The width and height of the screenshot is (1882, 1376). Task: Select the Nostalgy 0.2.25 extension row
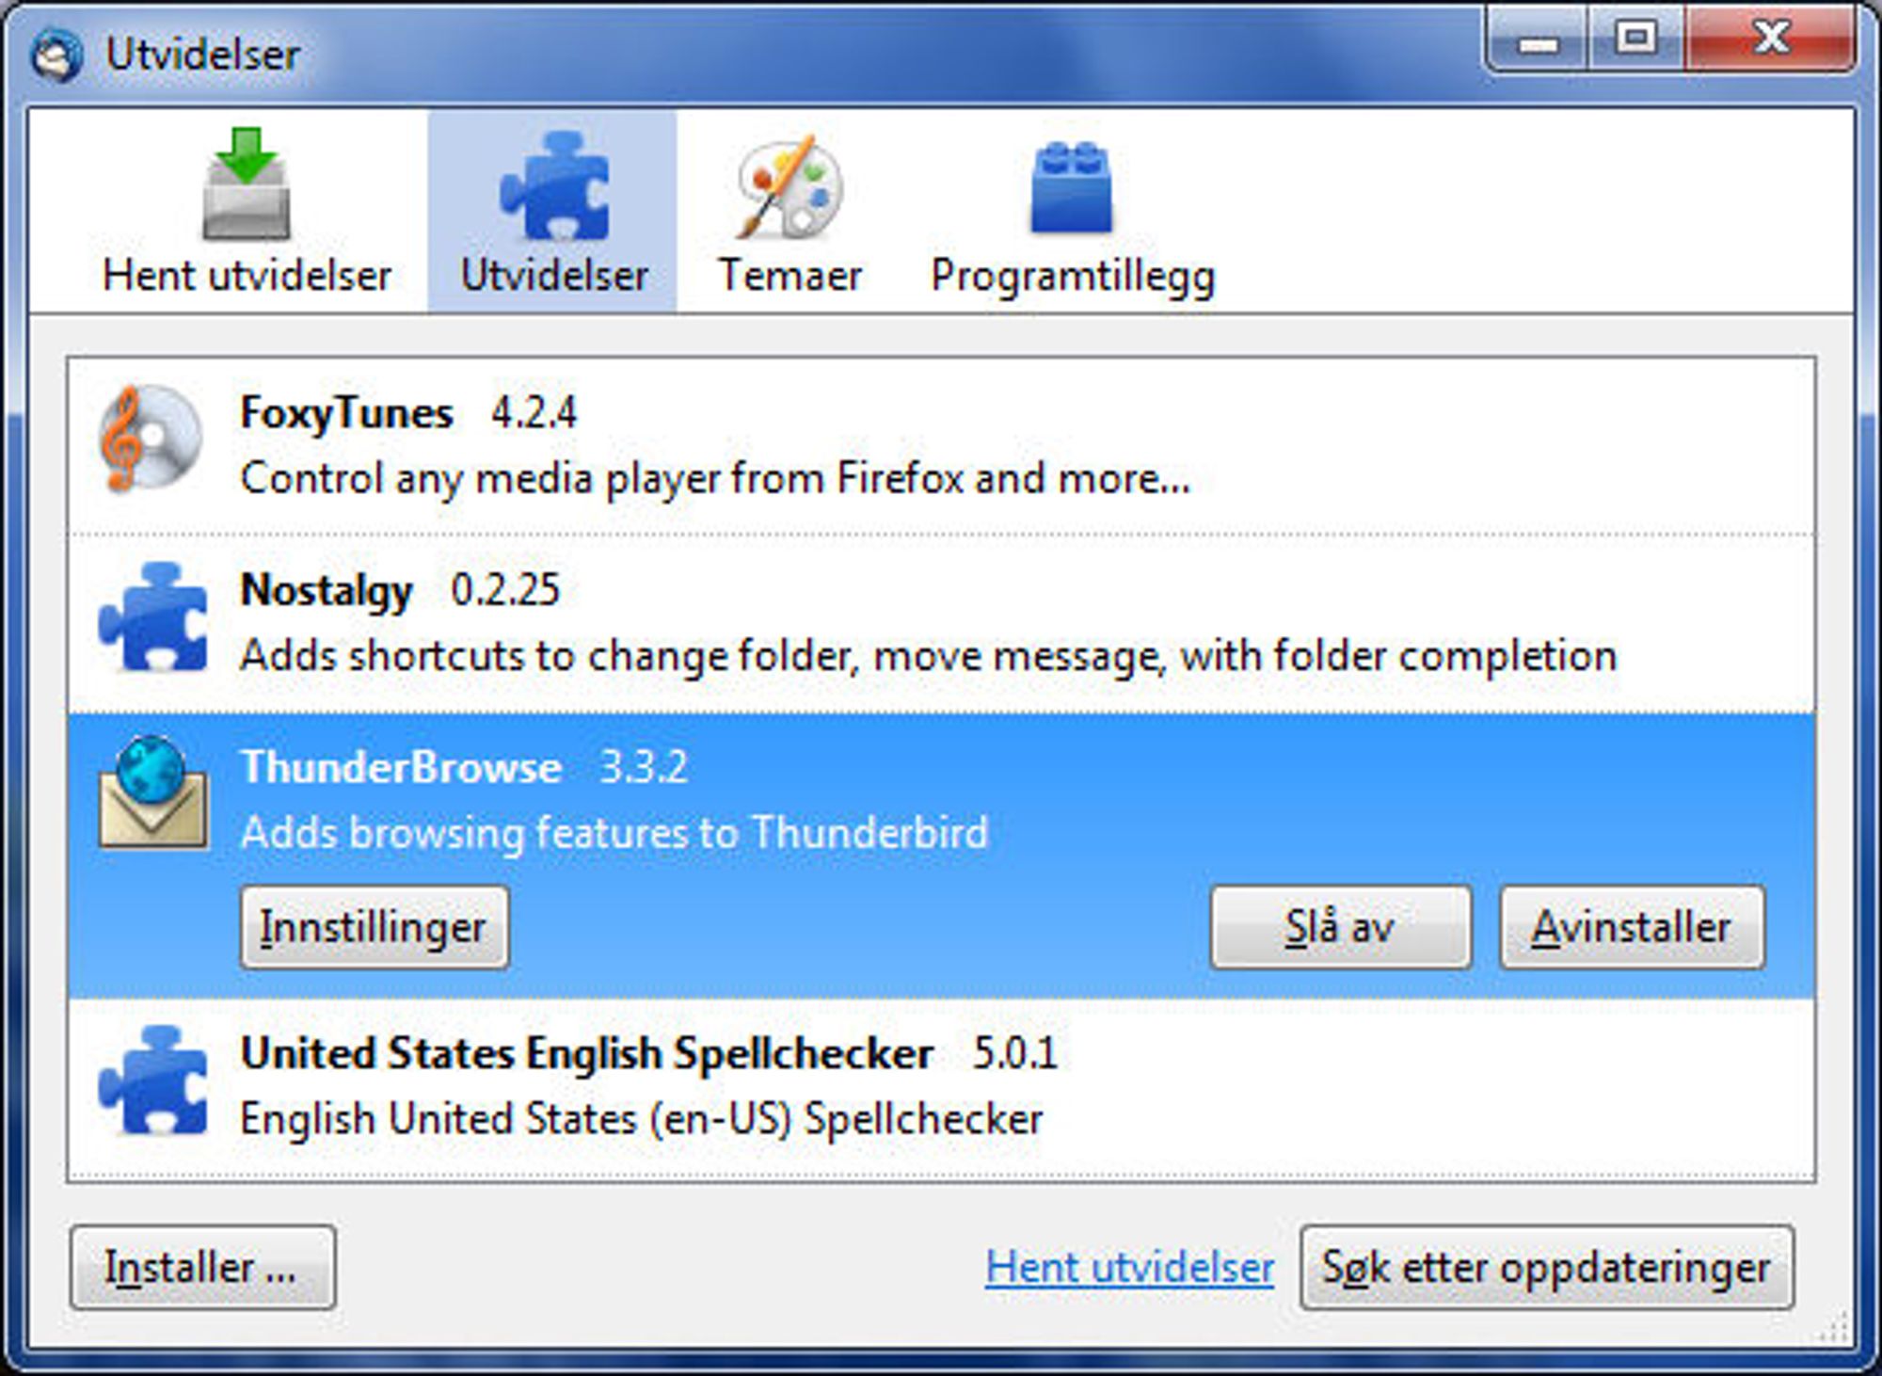(941, 624)
